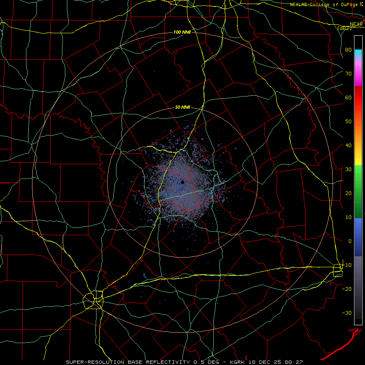Click the '00:27' timestamp in the caption
The image size is (365, 365).
[294, 362]
